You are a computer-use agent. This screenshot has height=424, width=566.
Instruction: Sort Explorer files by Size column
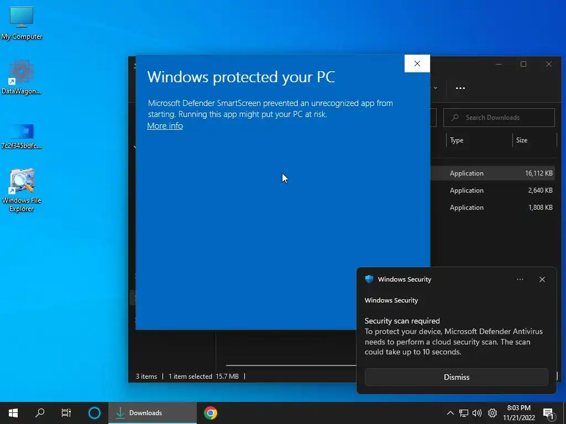tap(534, 140)
